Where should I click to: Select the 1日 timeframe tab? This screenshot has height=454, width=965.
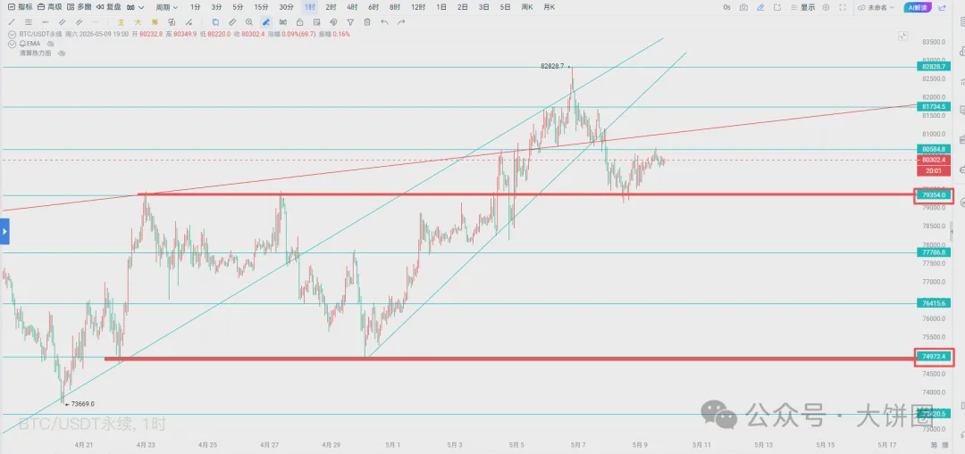441,7
